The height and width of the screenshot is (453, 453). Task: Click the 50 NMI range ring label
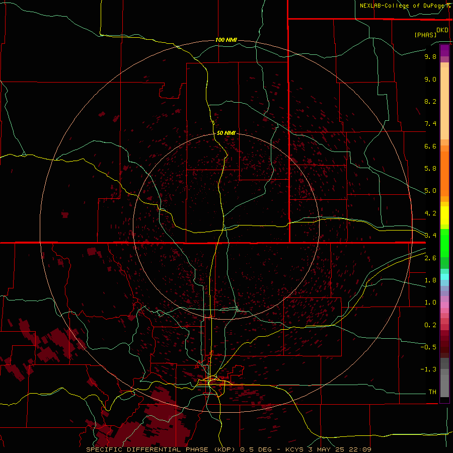click(226, 133)
